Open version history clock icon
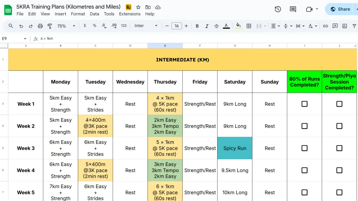Viewport: 358px width, 201px height. point(278,9)
